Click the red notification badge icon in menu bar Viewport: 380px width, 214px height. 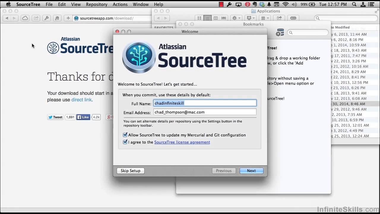click(248, 4)
